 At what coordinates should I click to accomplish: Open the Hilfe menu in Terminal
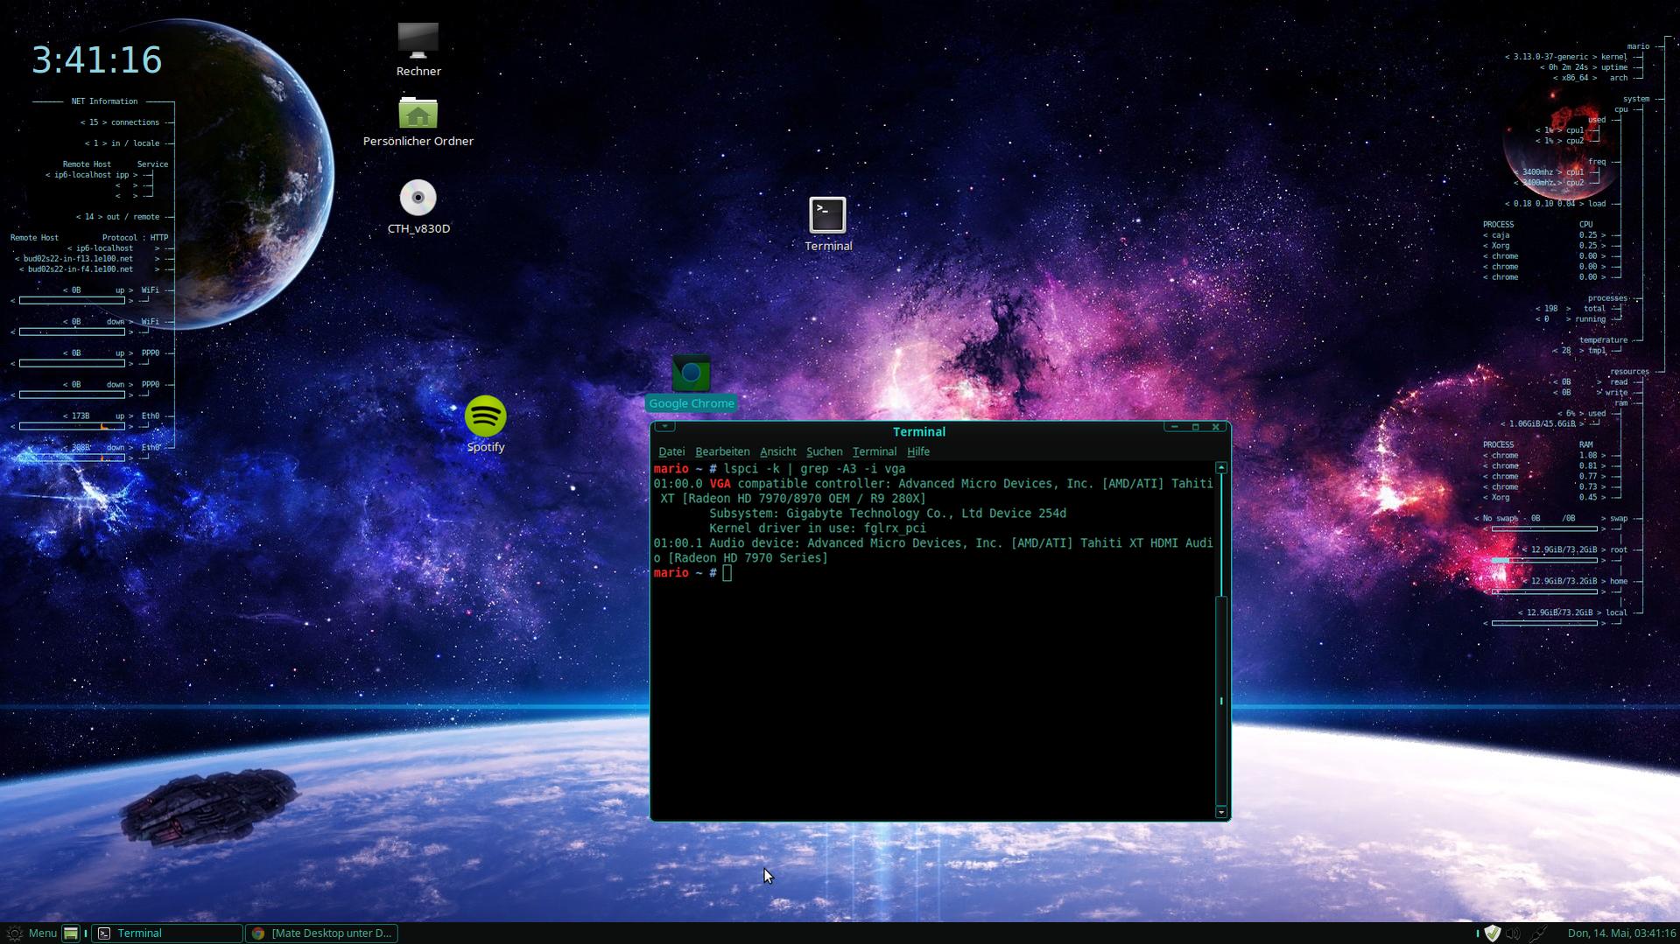918,451
